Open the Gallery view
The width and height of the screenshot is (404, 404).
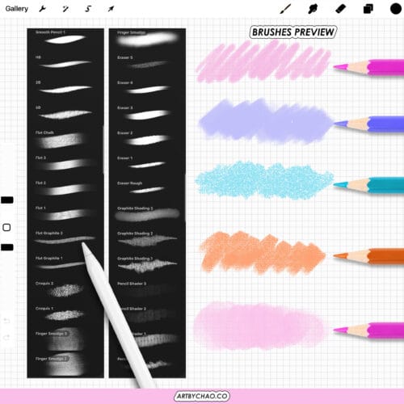tap(17, 9)
